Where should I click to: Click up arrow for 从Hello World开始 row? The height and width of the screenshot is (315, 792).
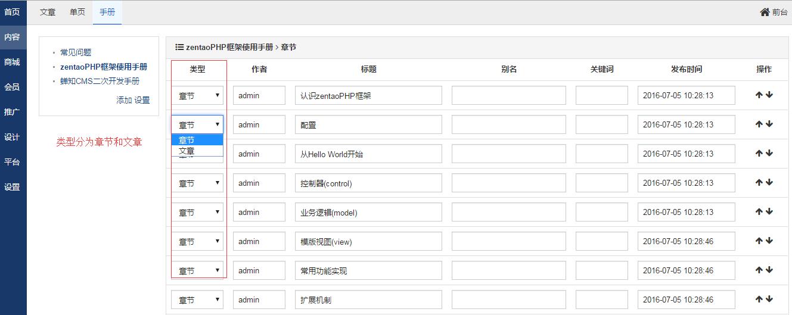click(759, 153)
